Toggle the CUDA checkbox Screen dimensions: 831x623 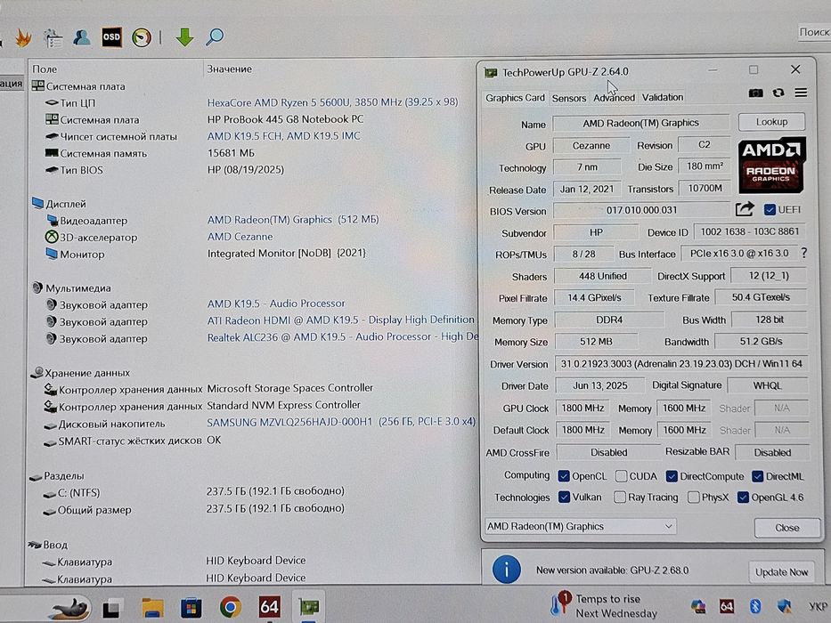pyautogui.click(x=621, y=476)
